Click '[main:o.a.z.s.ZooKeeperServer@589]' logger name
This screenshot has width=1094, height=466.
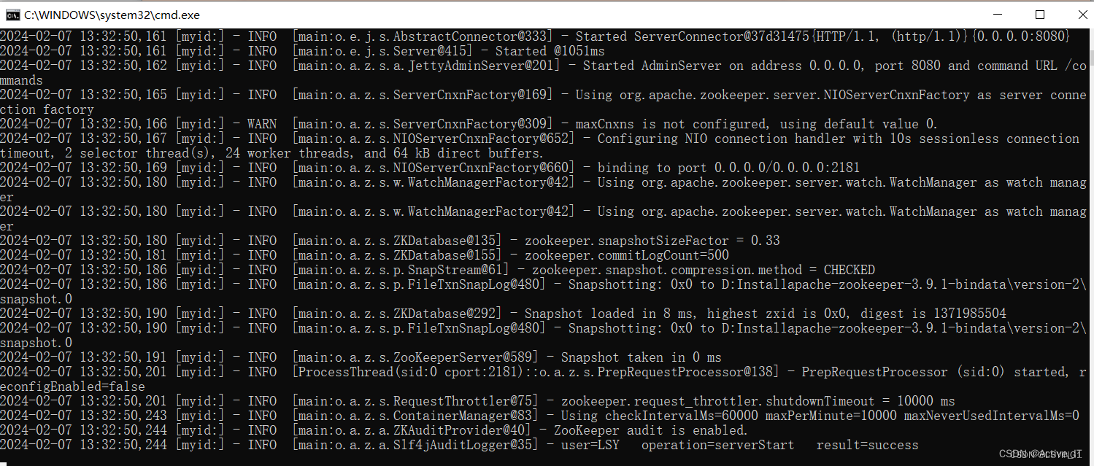pos(415,357)
